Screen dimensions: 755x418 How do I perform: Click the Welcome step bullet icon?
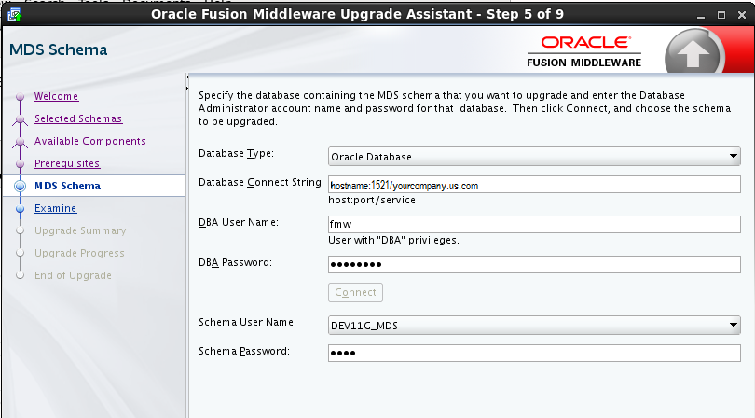[x=20, y=97]
